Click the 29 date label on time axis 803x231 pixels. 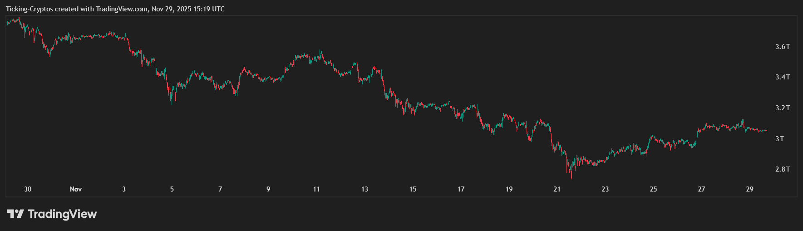pos(749,189)
